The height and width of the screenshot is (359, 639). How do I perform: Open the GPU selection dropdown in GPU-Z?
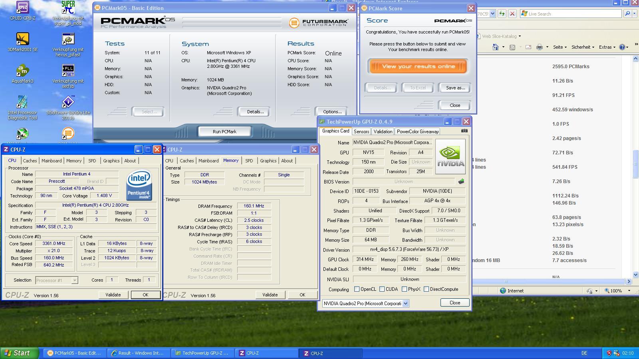click(x=405, y=304)
